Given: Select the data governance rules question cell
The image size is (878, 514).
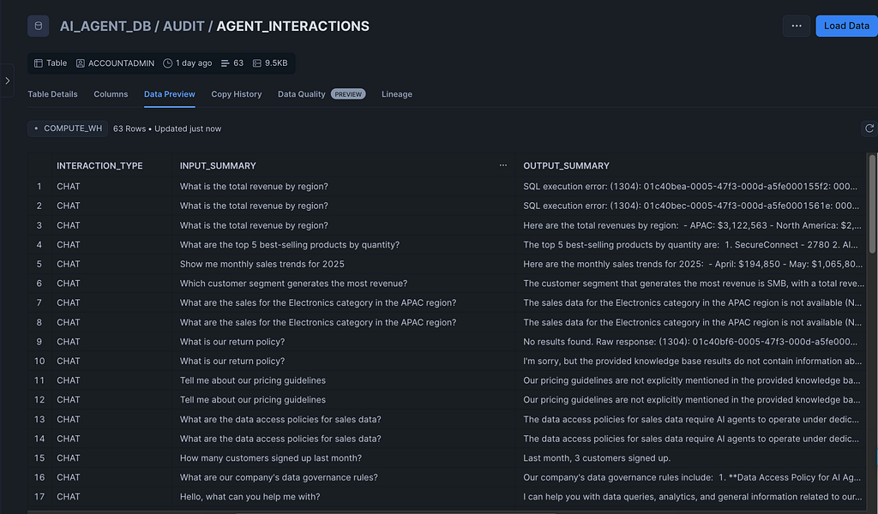Looking at the screenshot, I should 343,477.
